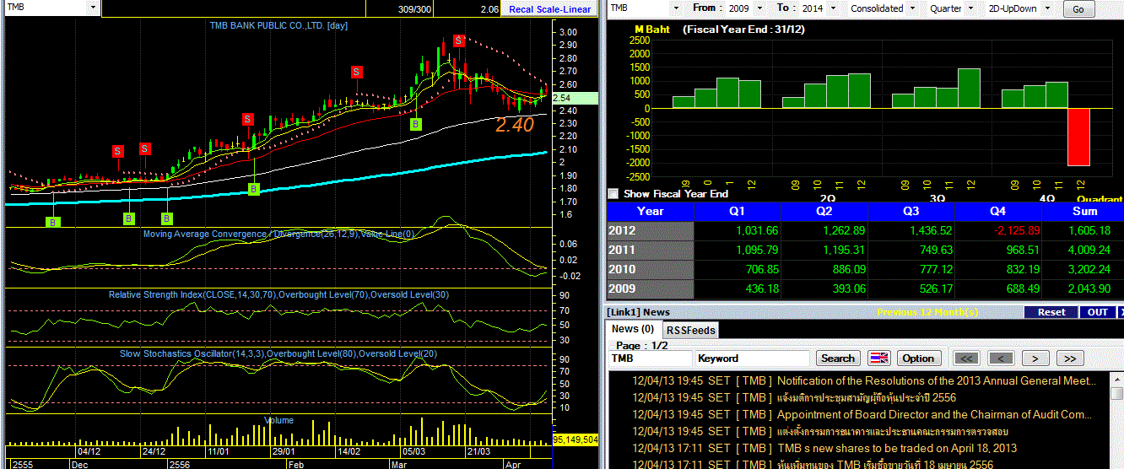Click the news Search button
1124x469 pixels.
[x=838, y=358]
